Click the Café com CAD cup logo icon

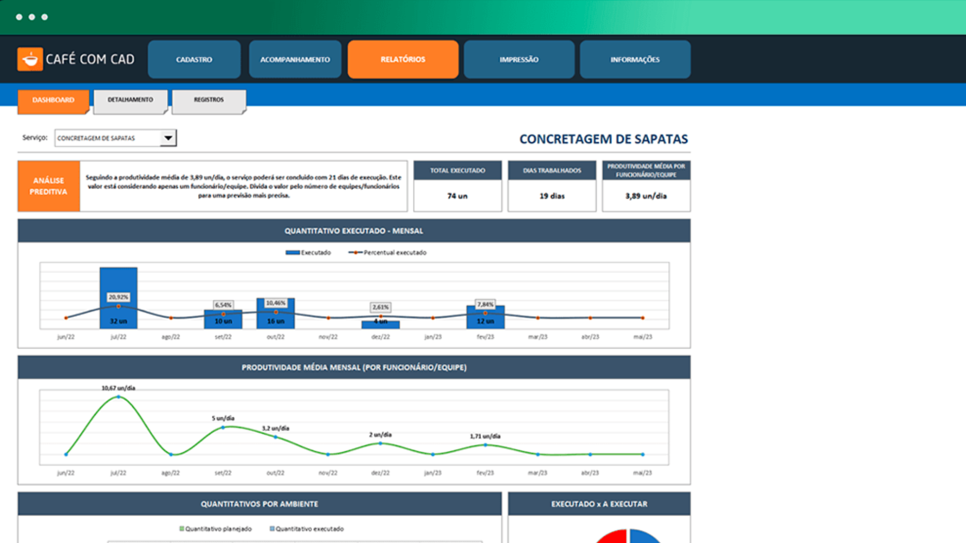[x=30, y=59]
